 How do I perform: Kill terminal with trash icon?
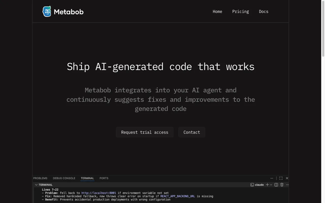click(x=282, y=185)
